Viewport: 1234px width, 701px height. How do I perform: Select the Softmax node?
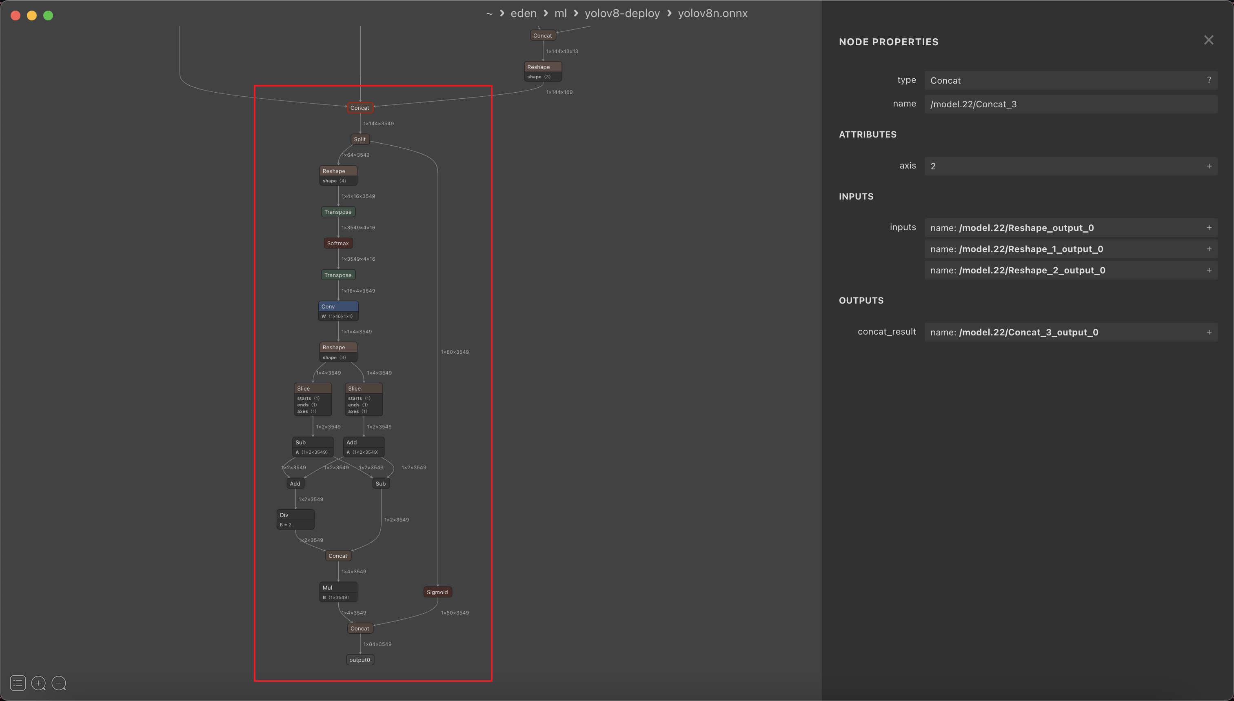pos(338,243)
